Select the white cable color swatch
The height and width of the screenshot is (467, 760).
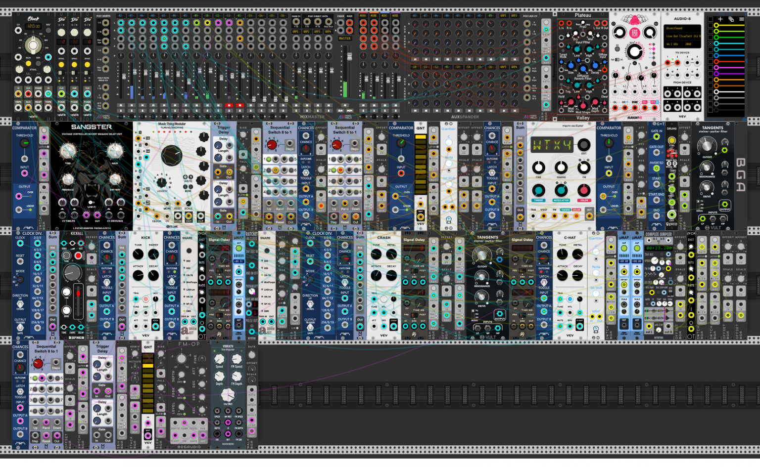point(729,91)
